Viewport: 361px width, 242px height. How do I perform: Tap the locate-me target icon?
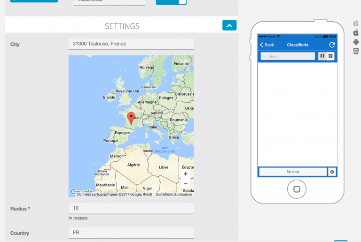(332, 172)
